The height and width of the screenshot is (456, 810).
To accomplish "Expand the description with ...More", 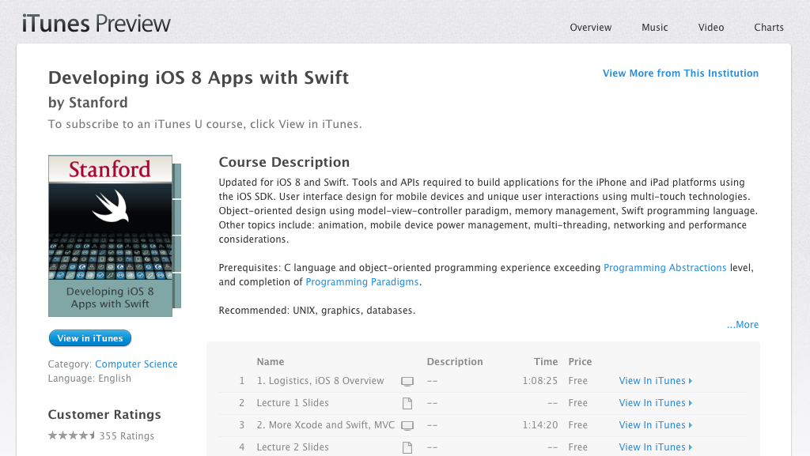I will pyautogui.click(x=742, y=325).
